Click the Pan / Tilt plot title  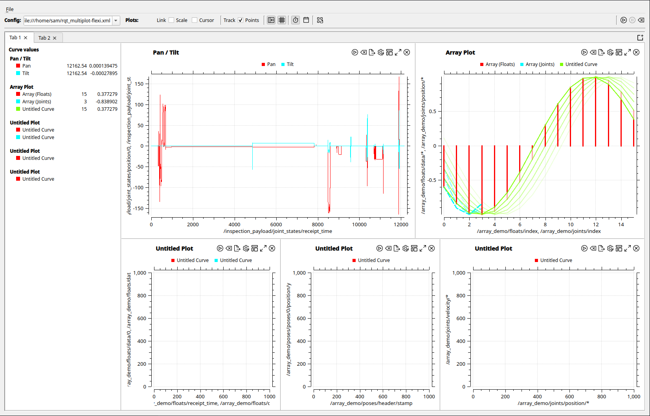pyautogui.click(x=166, y=52)
